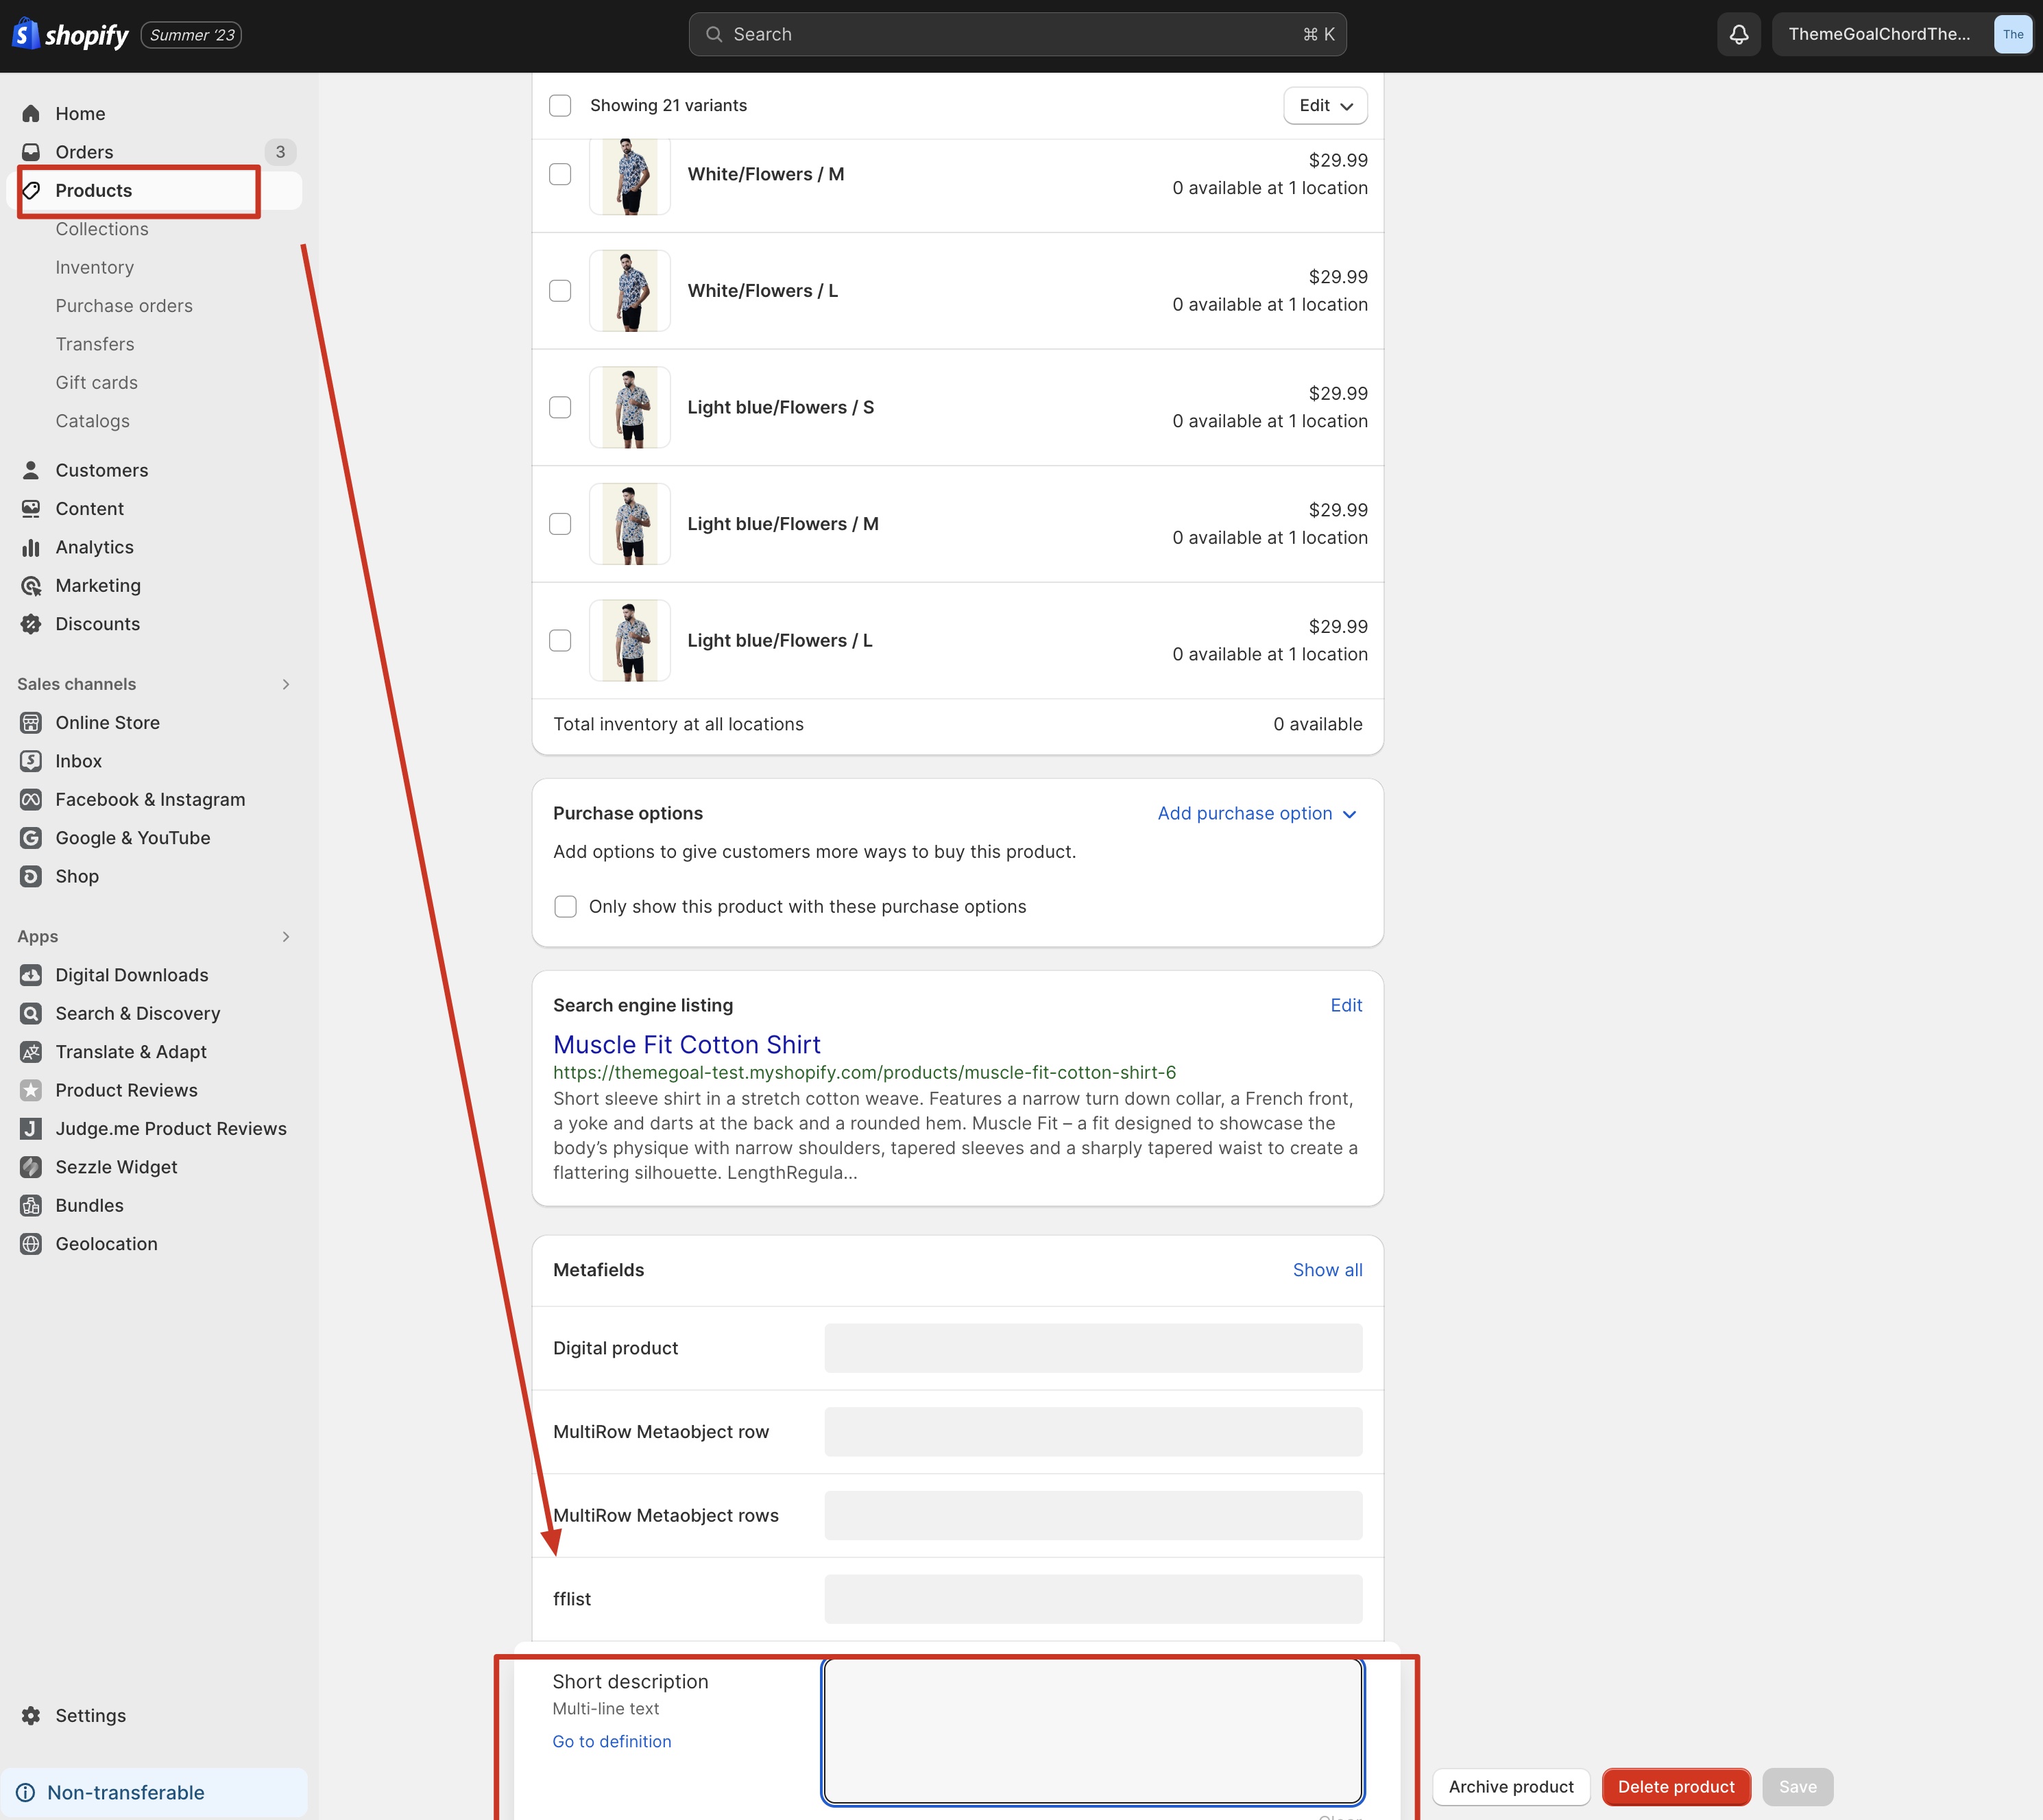Expand the Apps section arrow
Viewport: 2043px width, 1820px height.
[x=286, y=936]
